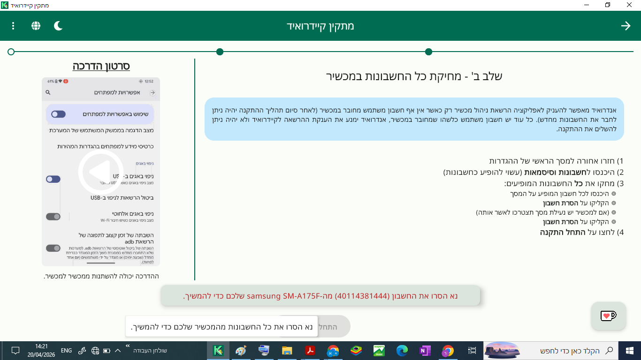Open Adobe Acrobat from the taskbar

tap(310, 351)
